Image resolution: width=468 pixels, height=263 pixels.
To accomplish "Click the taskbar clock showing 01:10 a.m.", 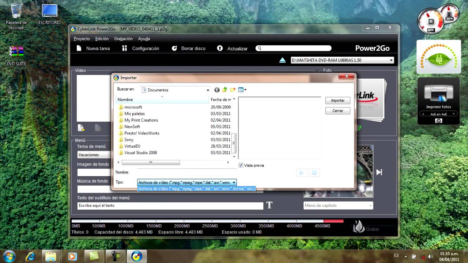I will click(x=449, y=256).
